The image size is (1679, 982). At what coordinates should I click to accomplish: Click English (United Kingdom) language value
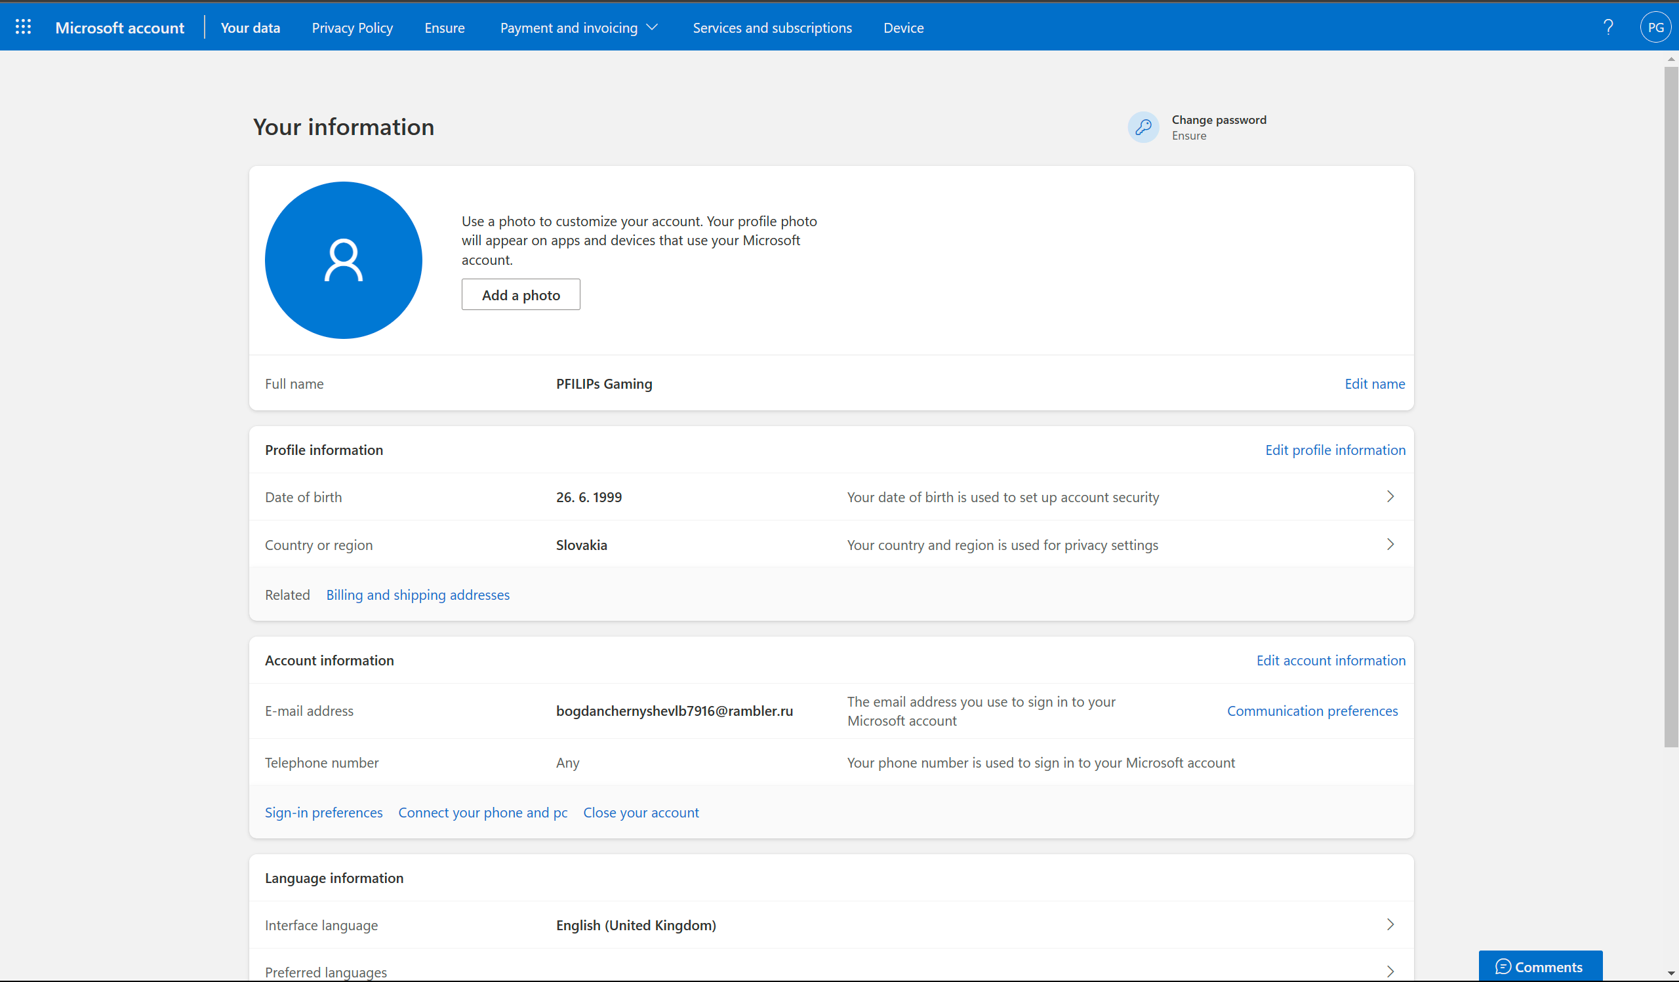(636, 926)
